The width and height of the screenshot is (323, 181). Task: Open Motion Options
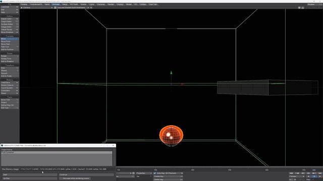[x=10, y=85]
